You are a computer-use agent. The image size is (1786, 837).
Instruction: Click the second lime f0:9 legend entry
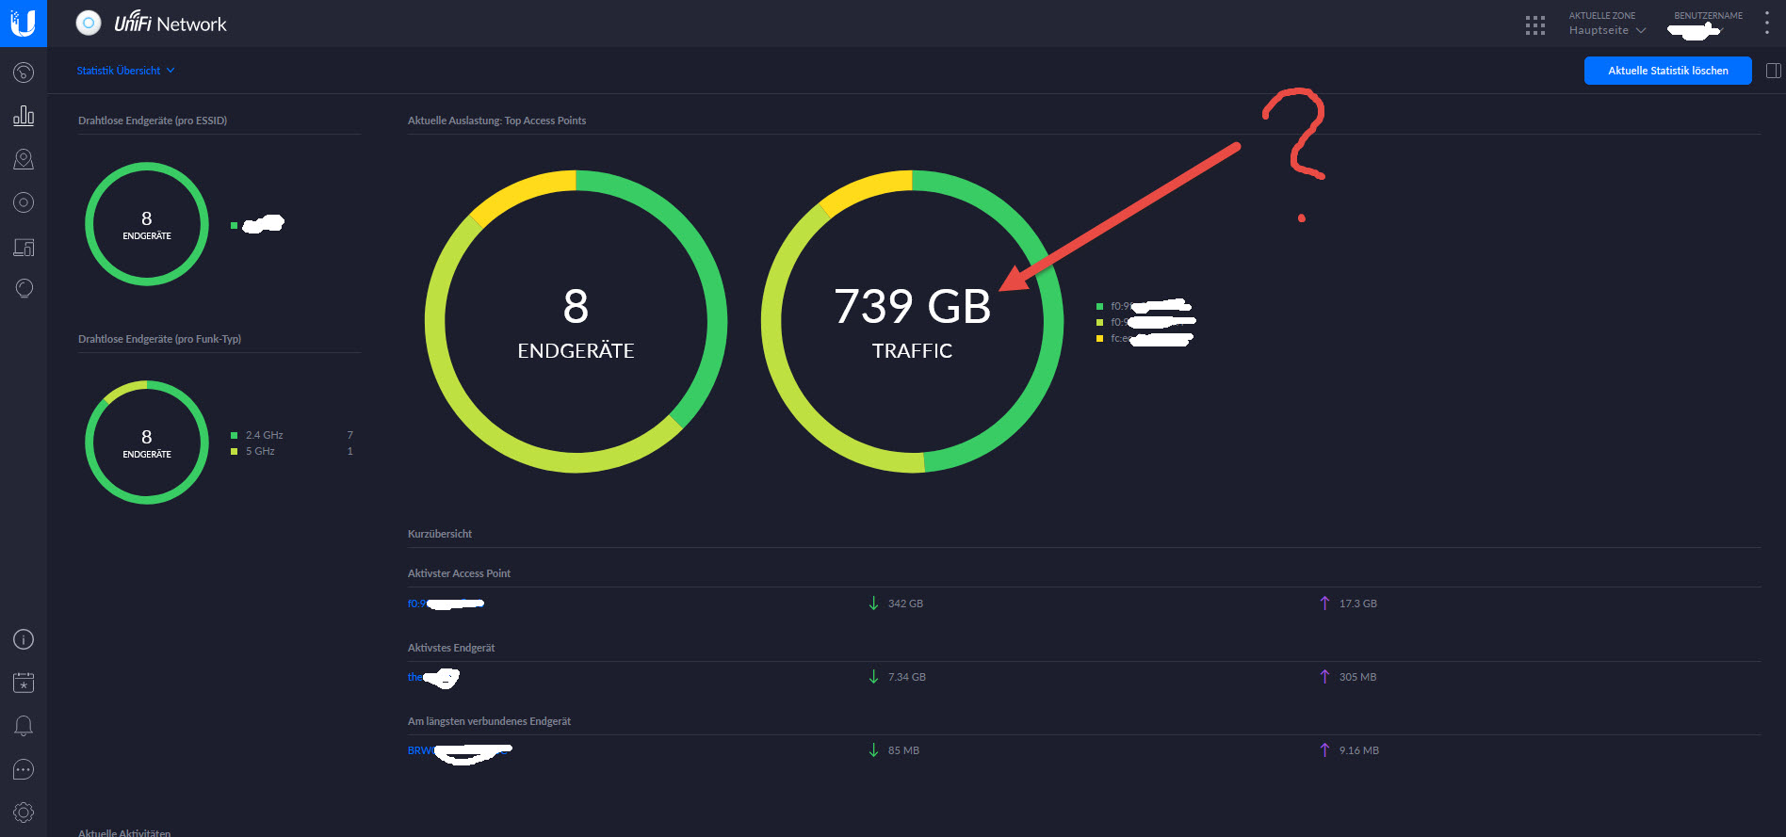click(x=1145, y=322)
